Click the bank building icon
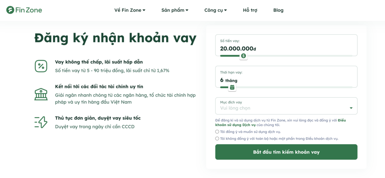 click(x=41, y=94)
